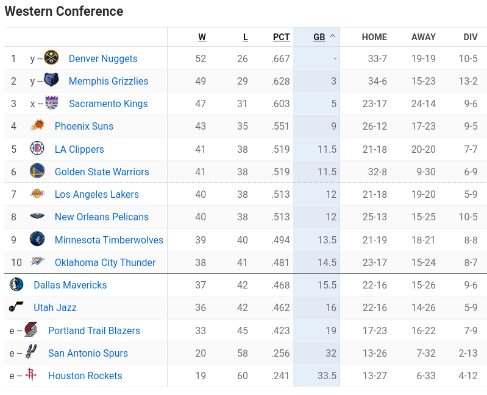Click the Golden State Warriors logo
This screenshot has height=395, width=487.
(37, 172)
